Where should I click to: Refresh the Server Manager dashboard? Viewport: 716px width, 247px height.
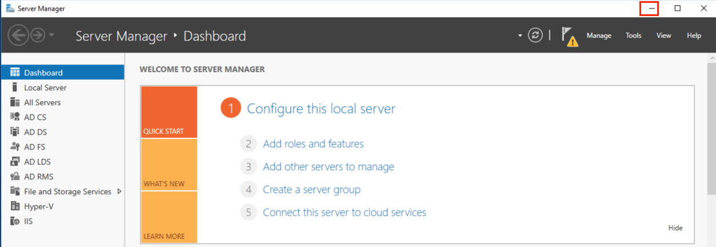coord(535,35)
